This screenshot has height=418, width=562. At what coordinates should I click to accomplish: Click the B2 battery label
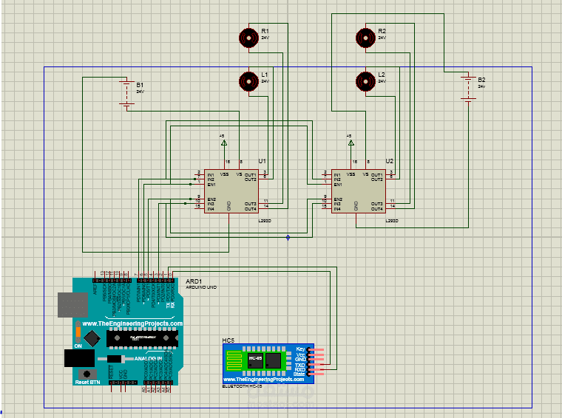tap(481, 80)
